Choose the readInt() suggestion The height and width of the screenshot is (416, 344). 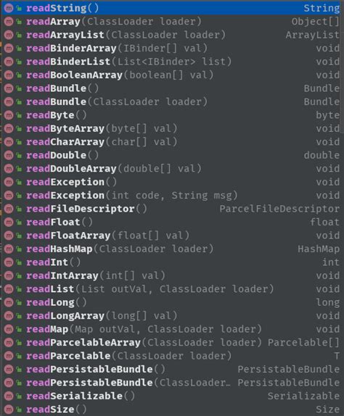point(171,262)
